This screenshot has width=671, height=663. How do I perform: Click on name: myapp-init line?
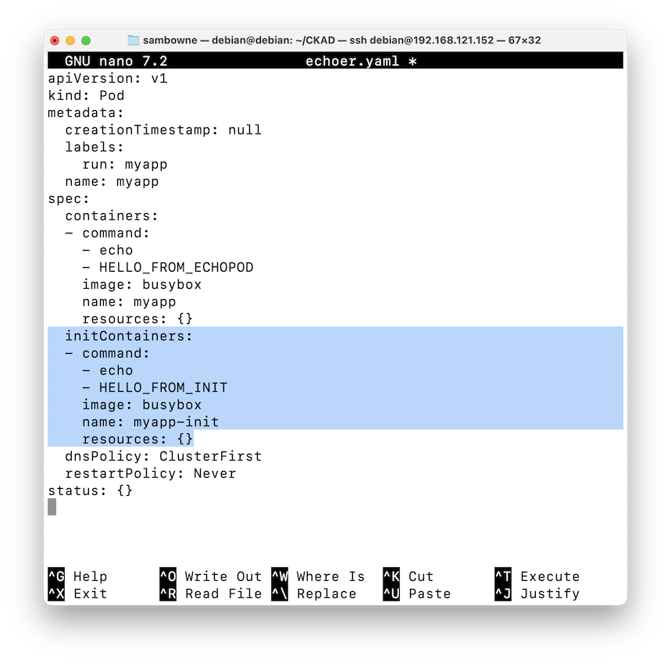[x=150, y=422]
